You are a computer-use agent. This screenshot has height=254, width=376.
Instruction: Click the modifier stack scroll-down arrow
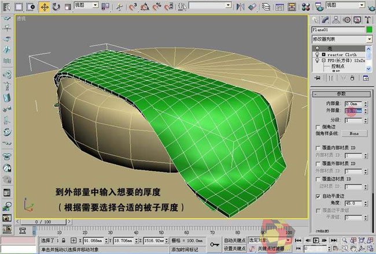pyautogui.click(x=369, y=69)
